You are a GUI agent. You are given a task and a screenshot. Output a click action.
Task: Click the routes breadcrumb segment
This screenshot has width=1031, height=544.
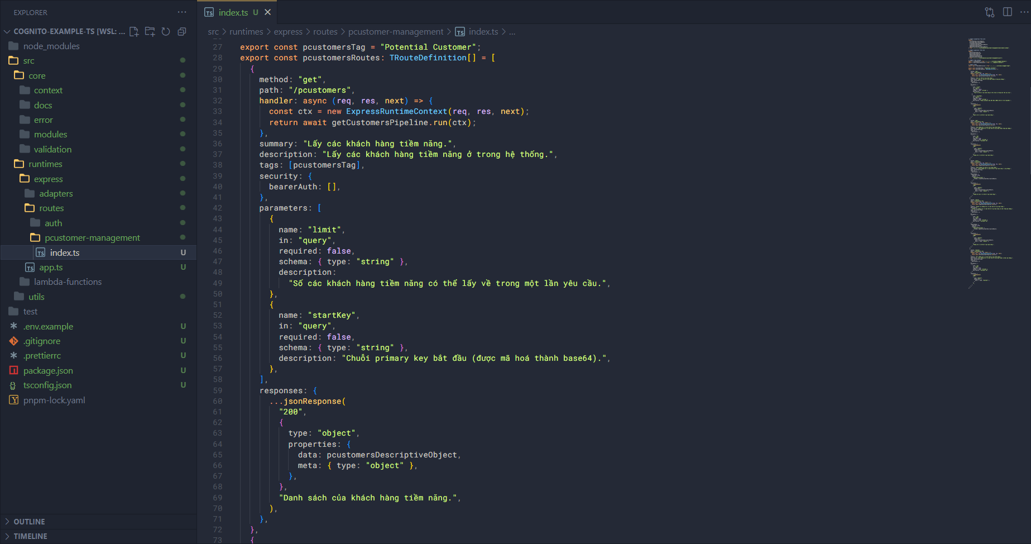[325, 32]
